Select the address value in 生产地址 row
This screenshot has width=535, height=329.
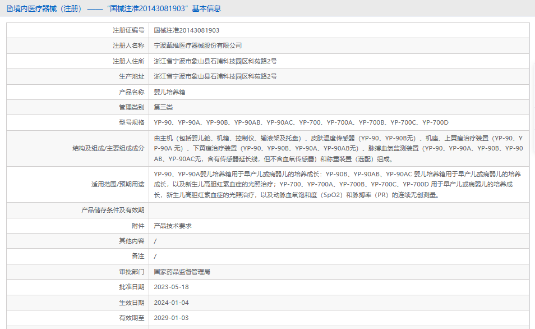pyautogui.click(x=215, y=76)
